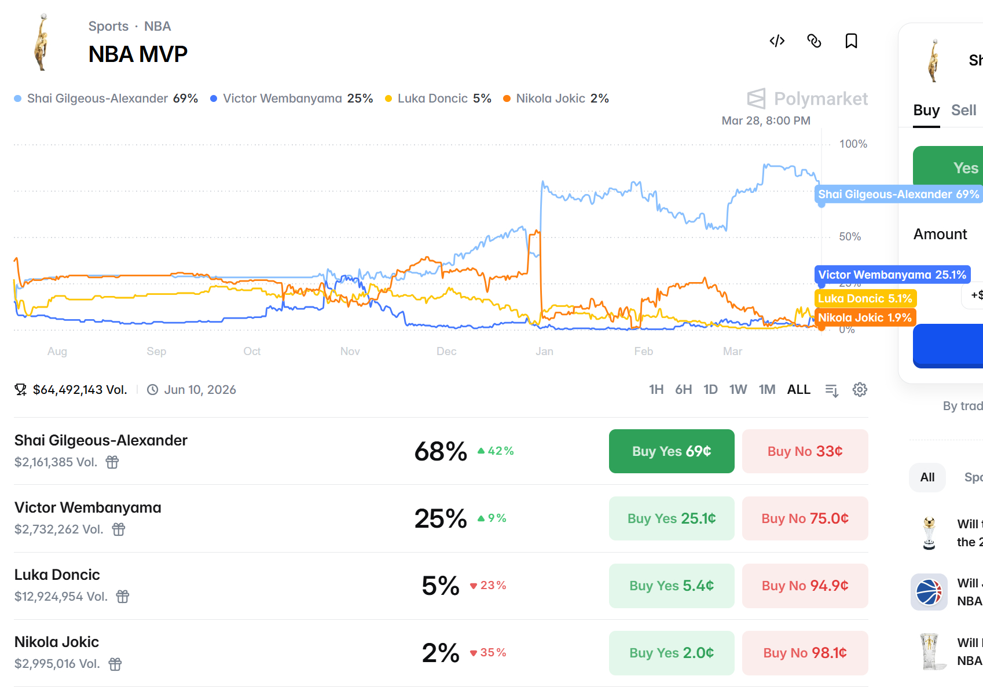Select the All filter pill

(927, 477)
